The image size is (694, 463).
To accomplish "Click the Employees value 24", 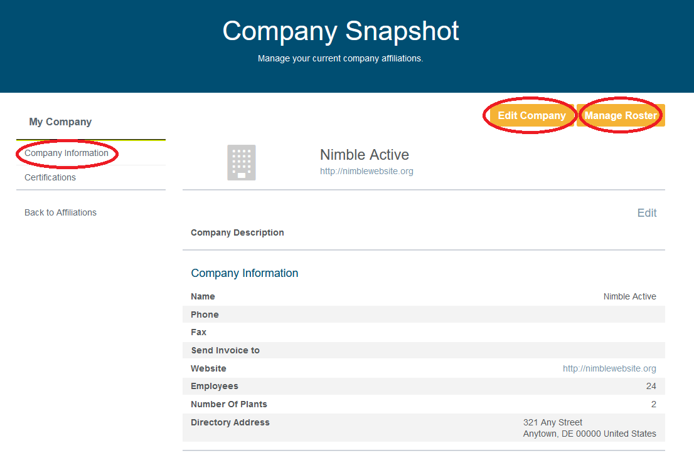I will pyautogui.click(x=651, y=386).
